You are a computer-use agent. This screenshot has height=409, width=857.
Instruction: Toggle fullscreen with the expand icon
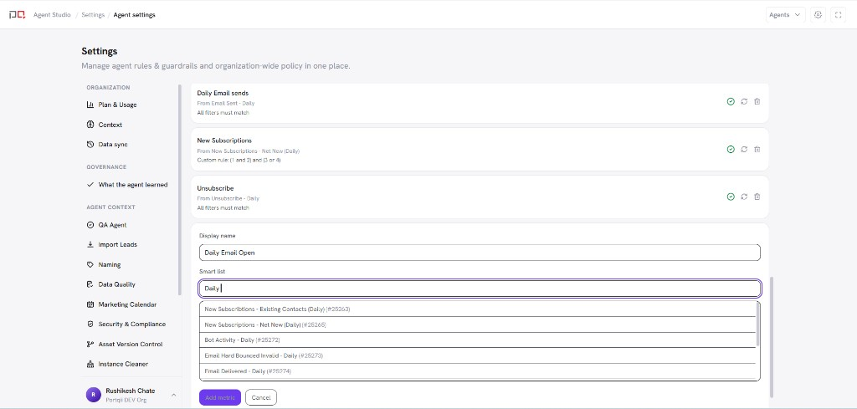[x=838, y=15]
